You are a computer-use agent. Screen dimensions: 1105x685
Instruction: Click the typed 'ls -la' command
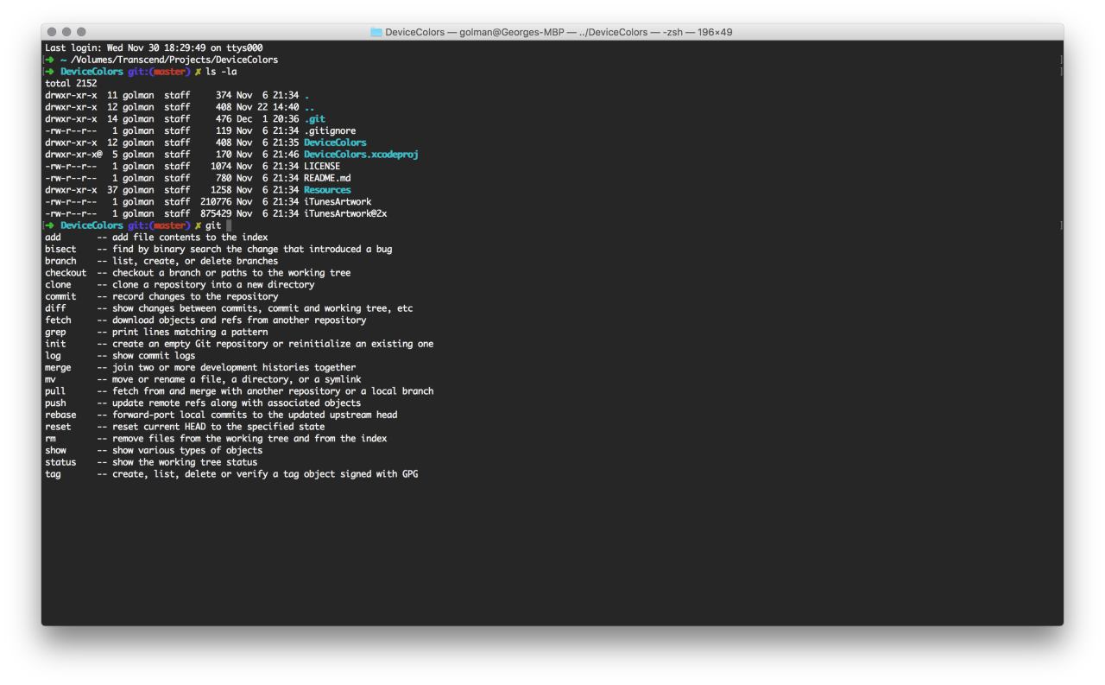[x=221, y=72]
